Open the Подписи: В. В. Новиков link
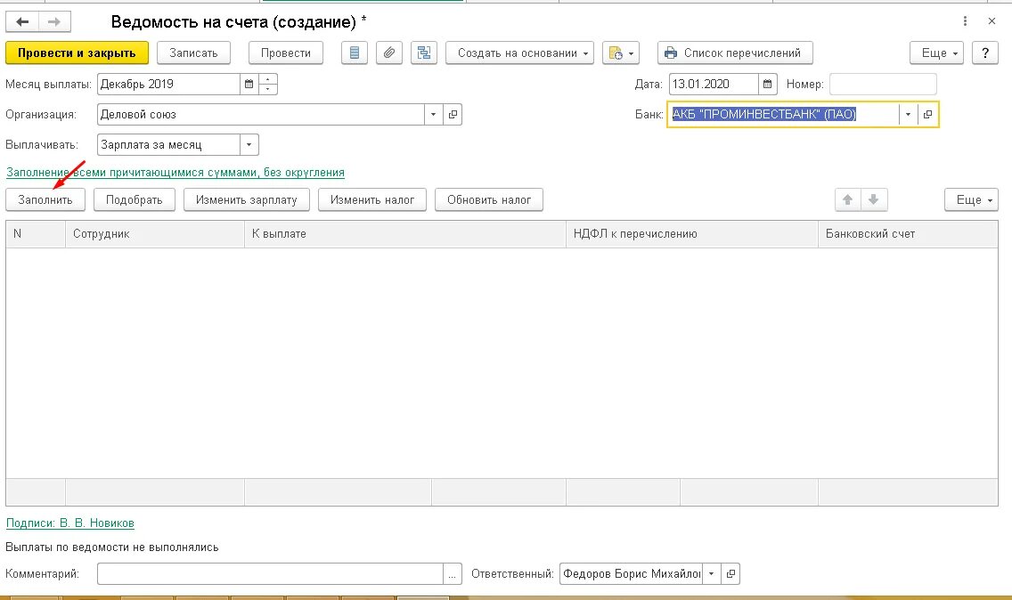 click(70, 523)
